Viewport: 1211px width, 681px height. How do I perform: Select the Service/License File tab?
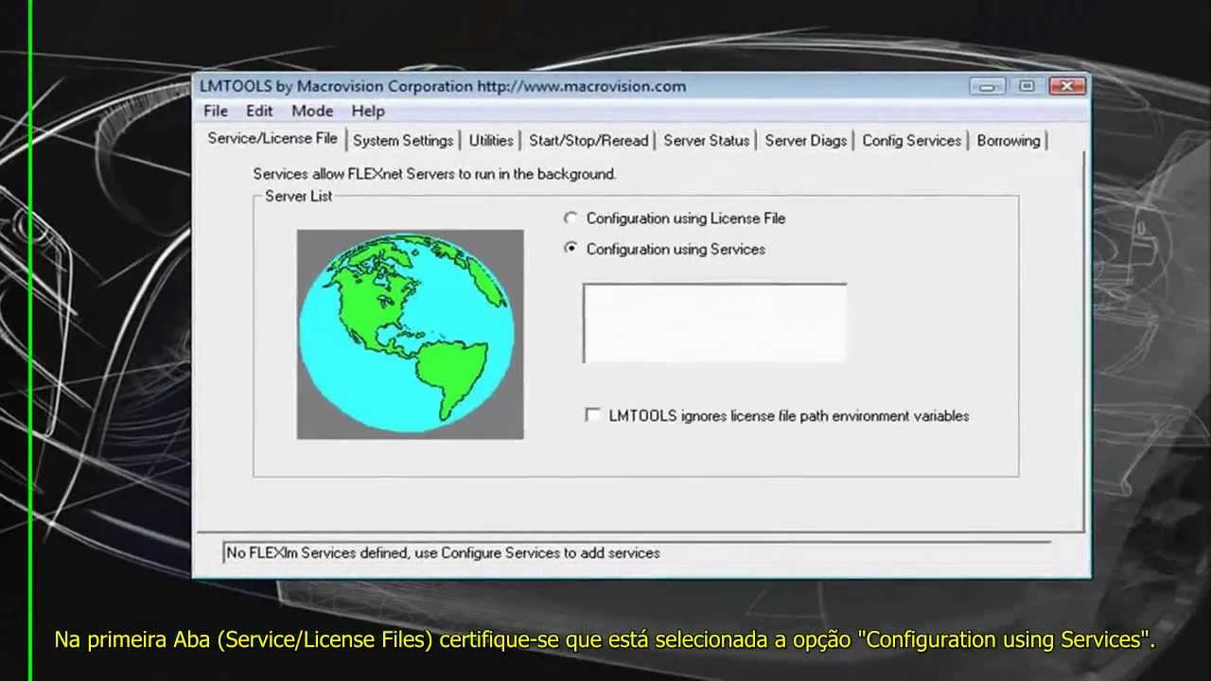point(272,138)
